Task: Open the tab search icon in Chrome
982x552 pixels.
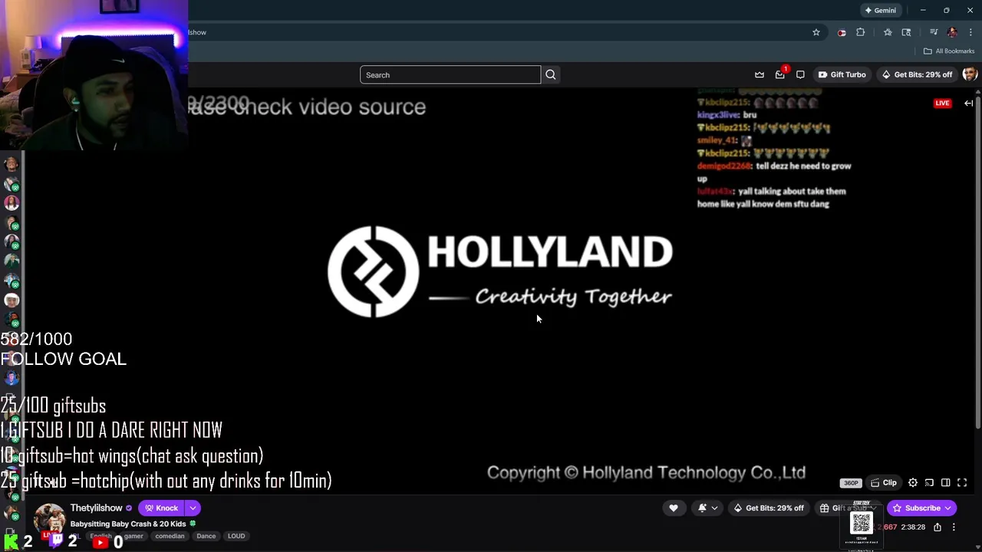Action: 906,32
